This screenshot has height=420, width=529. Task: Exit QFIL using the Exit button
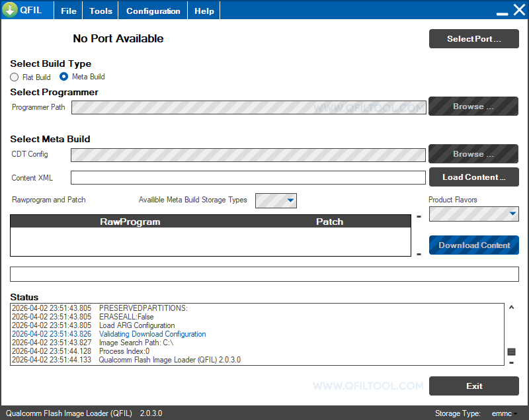pos(473,386)
